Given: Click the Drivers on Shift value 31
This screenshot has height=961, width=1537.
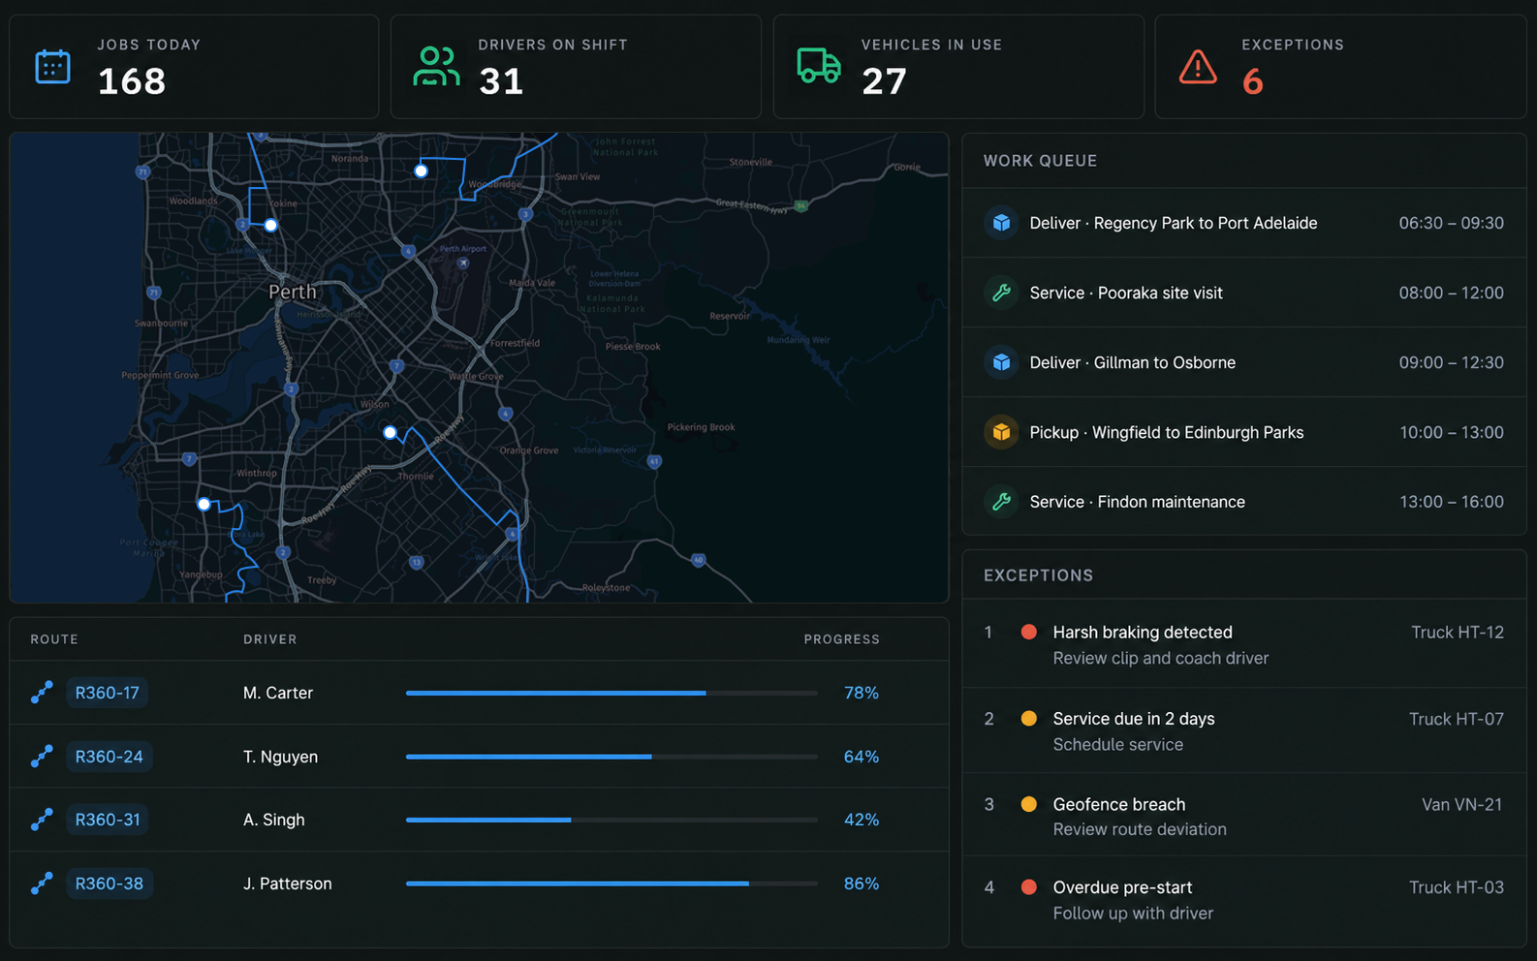Looking at the screenshot, I should coord(501,81).
